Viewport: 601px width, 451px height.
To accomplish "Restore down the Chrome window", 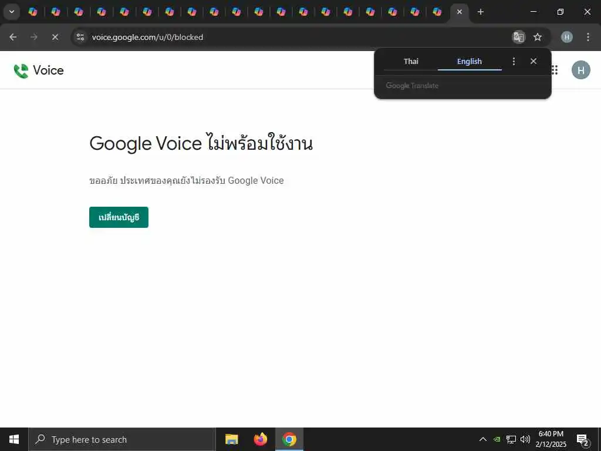I will click(561, 12).
